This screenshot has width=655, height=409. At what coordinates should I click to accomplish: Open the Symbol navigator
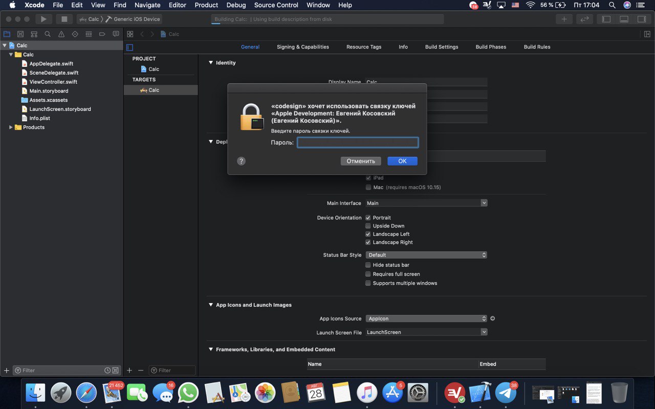34,34
